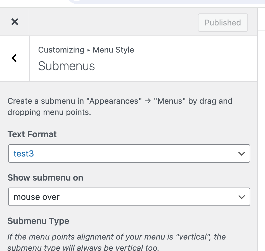Viewport: 265px width, 251px height.
Task: Open the Show submenu on dropdown
Action: 129,197
